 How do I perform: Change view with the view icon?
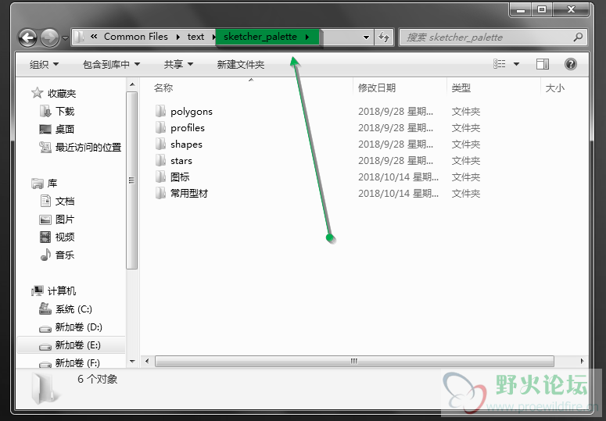pyautogui.click(x=500, y=64)
